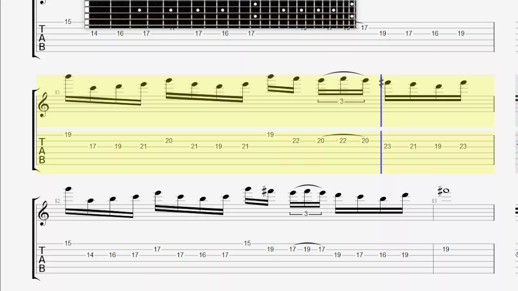Click the first tab fret 15 of measure 82

(x=68, y=243)
